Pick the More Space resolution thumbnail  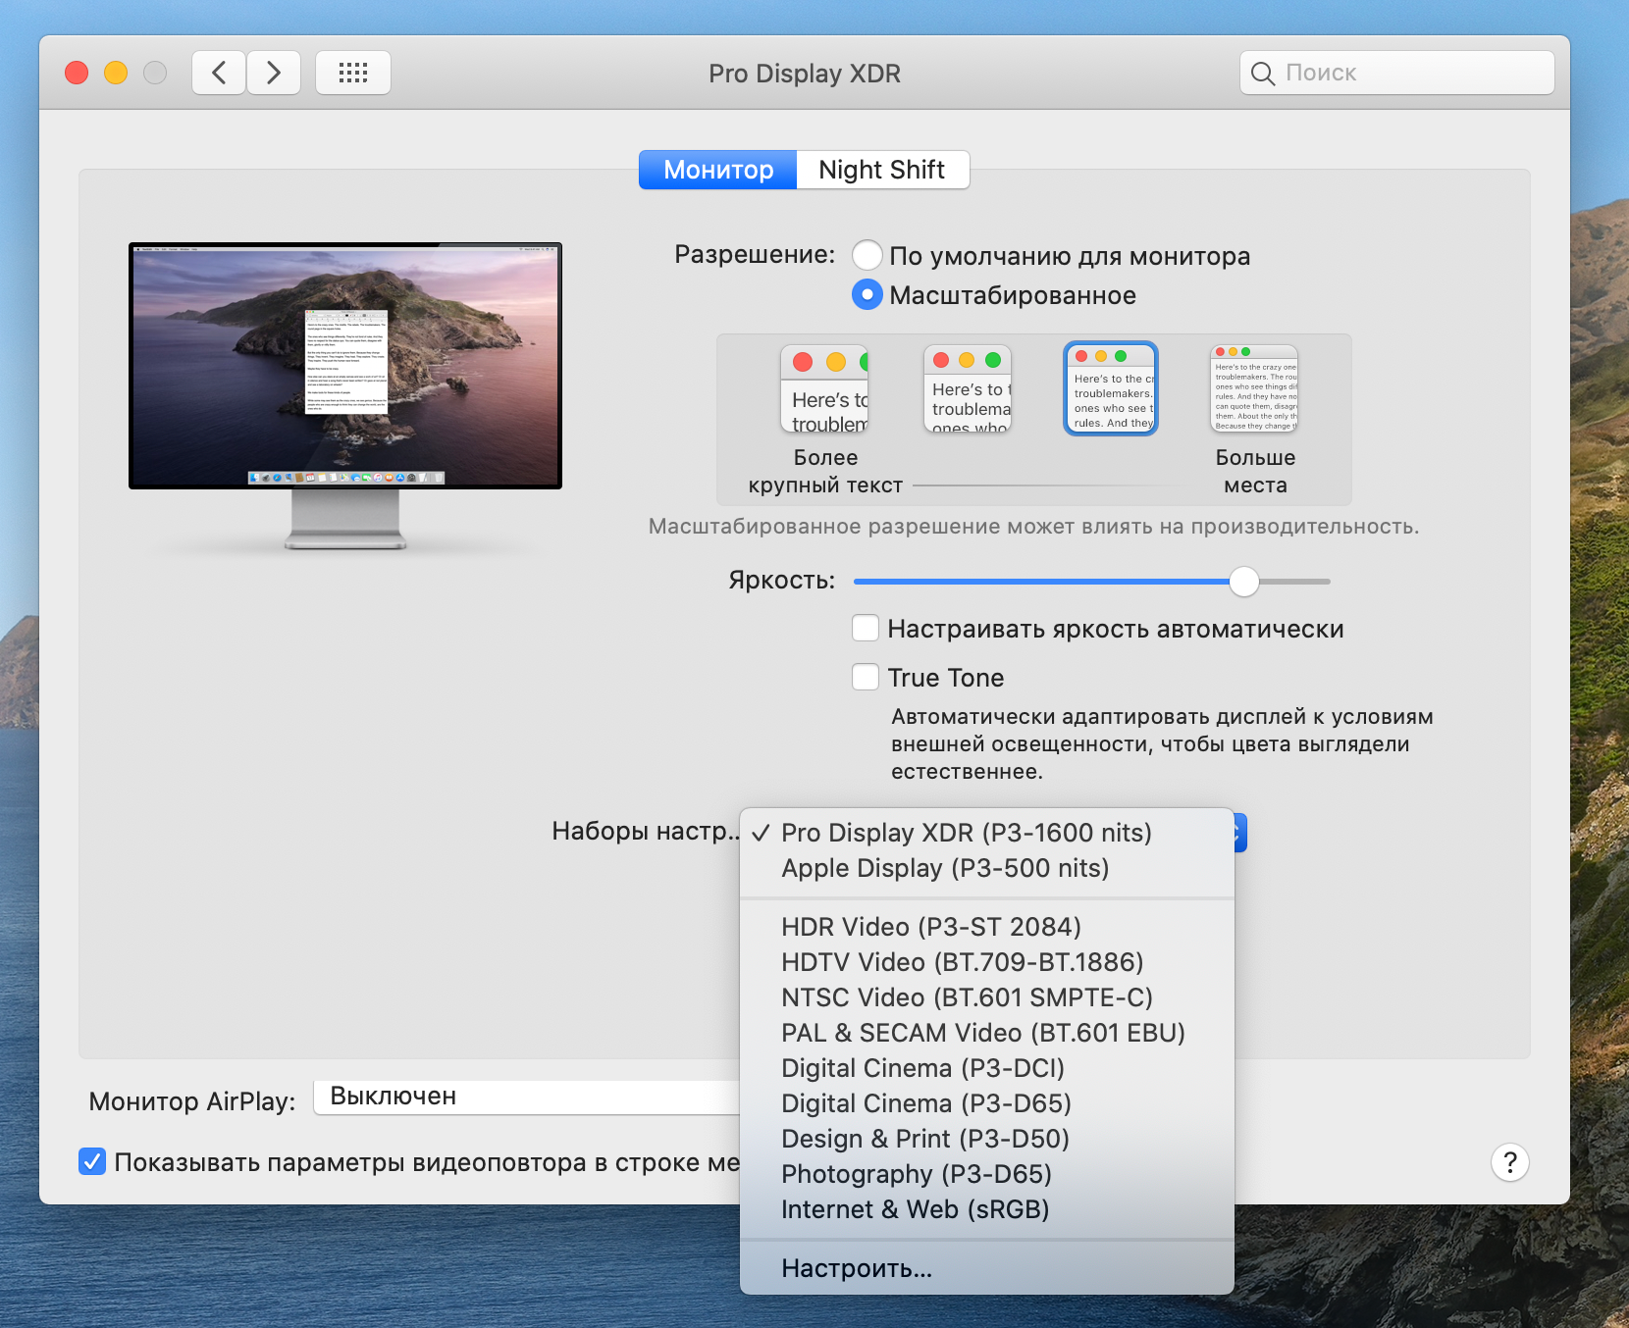(1254, 389)
